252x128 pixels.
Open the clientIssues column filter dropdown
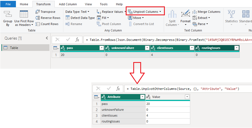pos(192,48)
